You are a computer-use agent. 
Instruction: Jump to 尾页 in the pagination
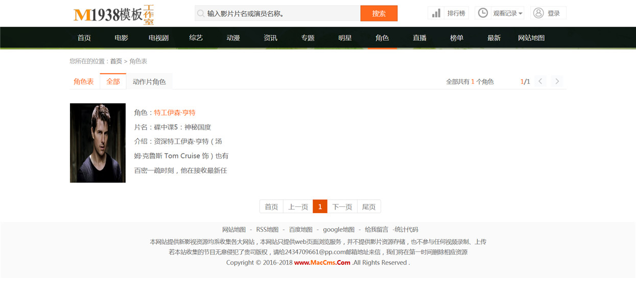click(x=369, y=207)
